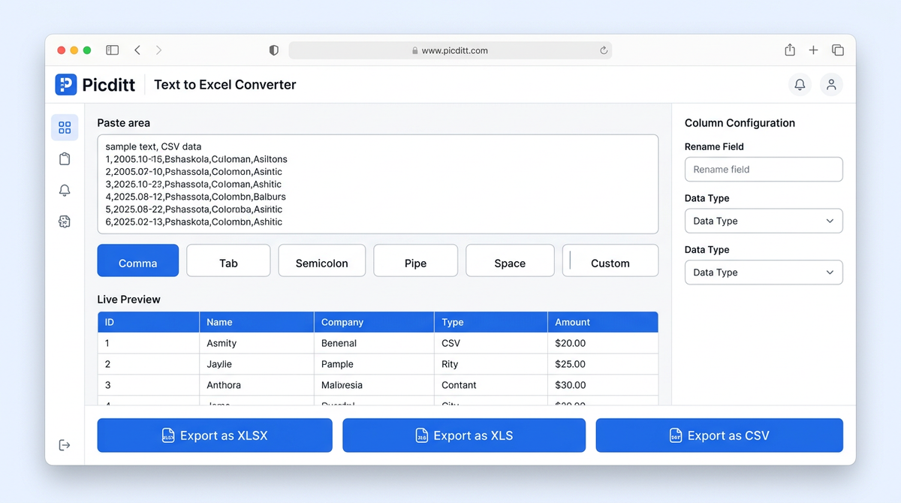Go forward with the browser forward arrow

tap(158, 50)
